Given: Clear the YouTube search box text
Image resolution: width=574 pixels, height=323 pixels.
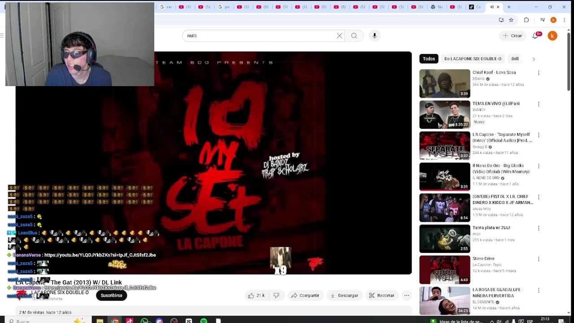Looking at the screenshot, I should 339,35.
